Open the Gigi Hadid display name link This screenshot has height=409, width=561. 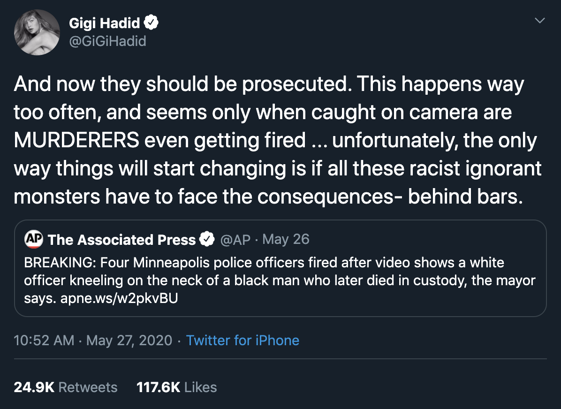105,23
